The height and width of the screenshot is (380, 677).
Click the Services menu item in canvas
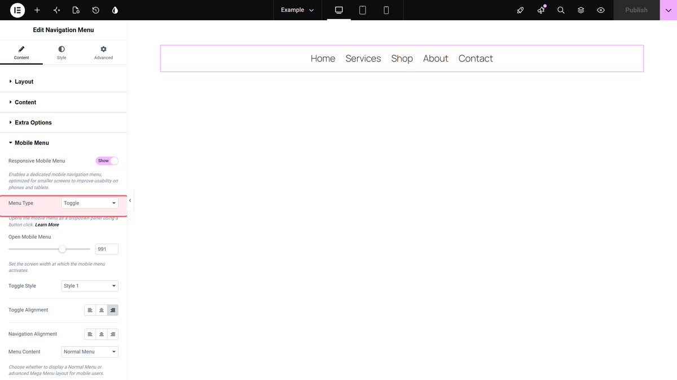(363, 59)
